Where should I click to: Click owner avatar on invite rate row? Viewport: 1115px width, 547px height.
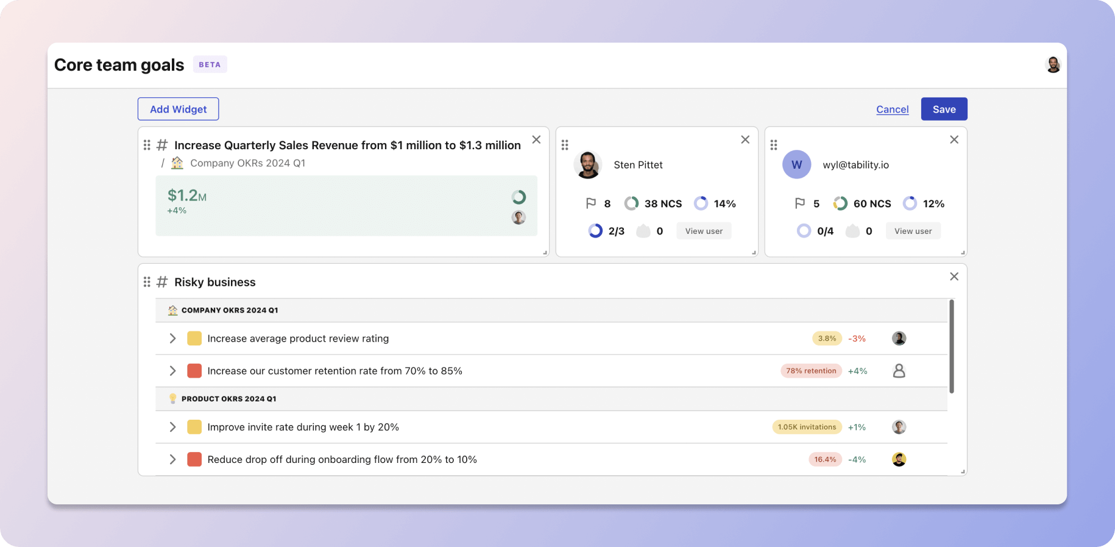coord(899,427)
